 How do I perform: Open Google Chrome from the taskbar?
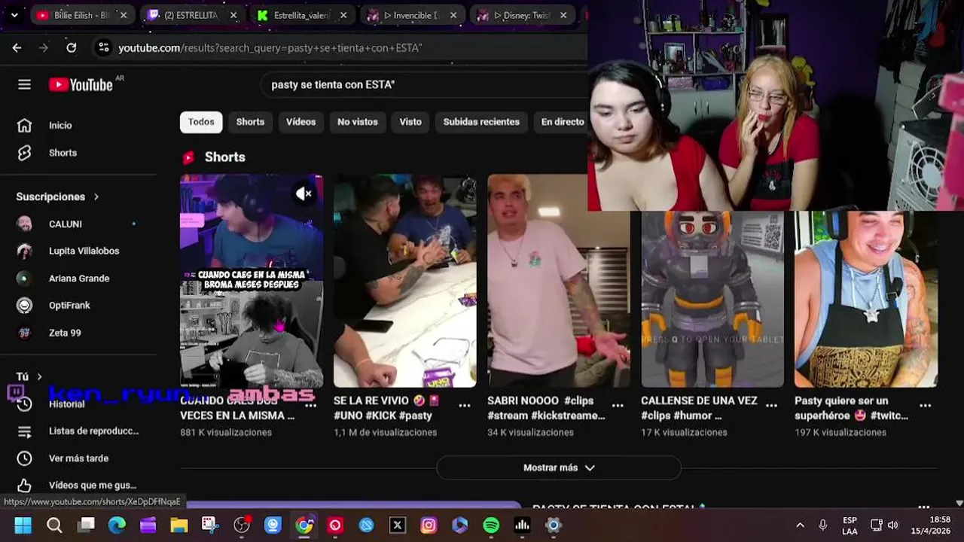(x=304, y=525)
